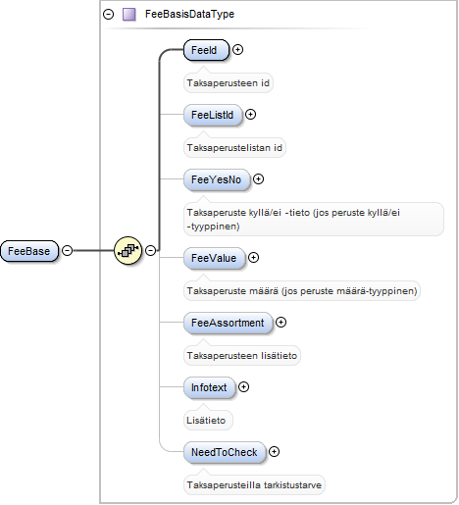Viewport: 459px width, 505px height.
Task: Collapse the FeeBase element node
Action: 68,250
